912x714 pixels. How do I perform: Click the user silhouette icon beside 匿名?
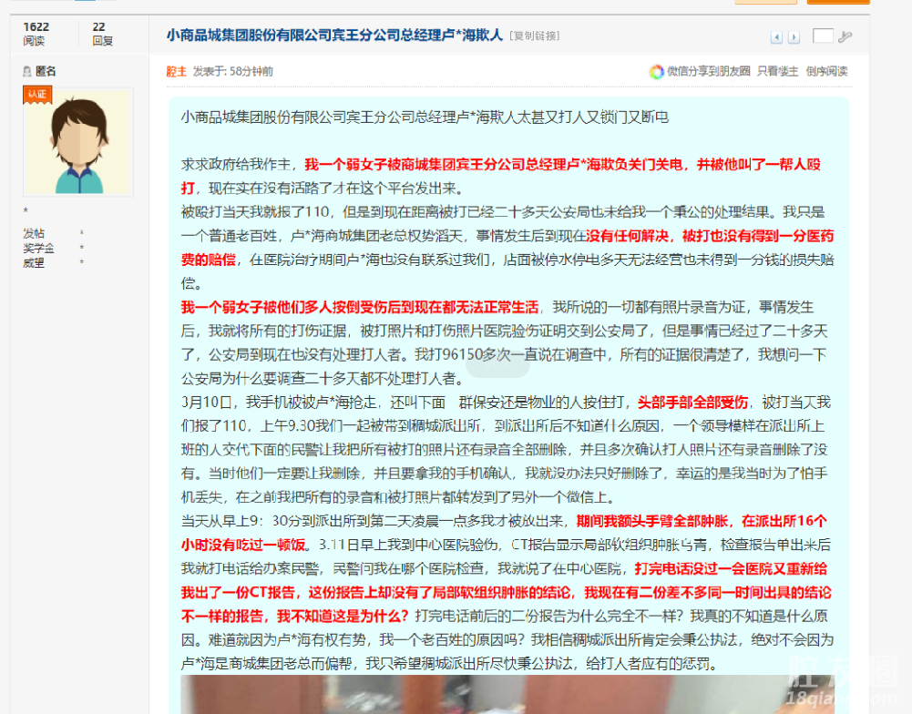[x=26, y=71]
